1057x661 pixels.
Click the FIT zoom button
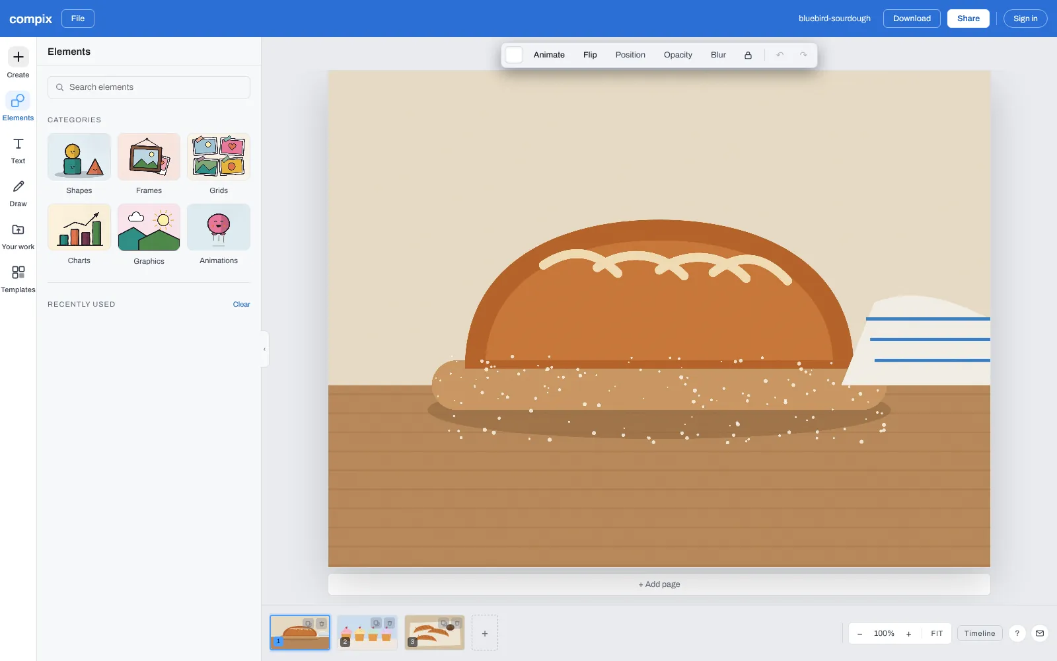(937, 633)
